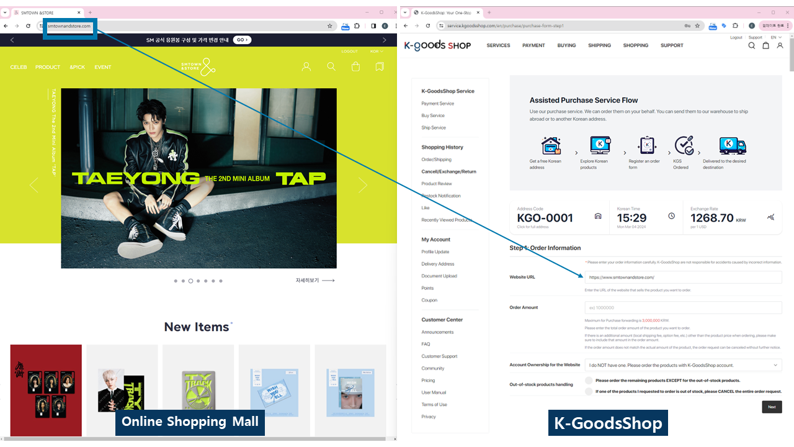Open the PRODUCT menu in SMTOWN store
Viewport: 794px width, 447px height.
[x=48, y=67]
